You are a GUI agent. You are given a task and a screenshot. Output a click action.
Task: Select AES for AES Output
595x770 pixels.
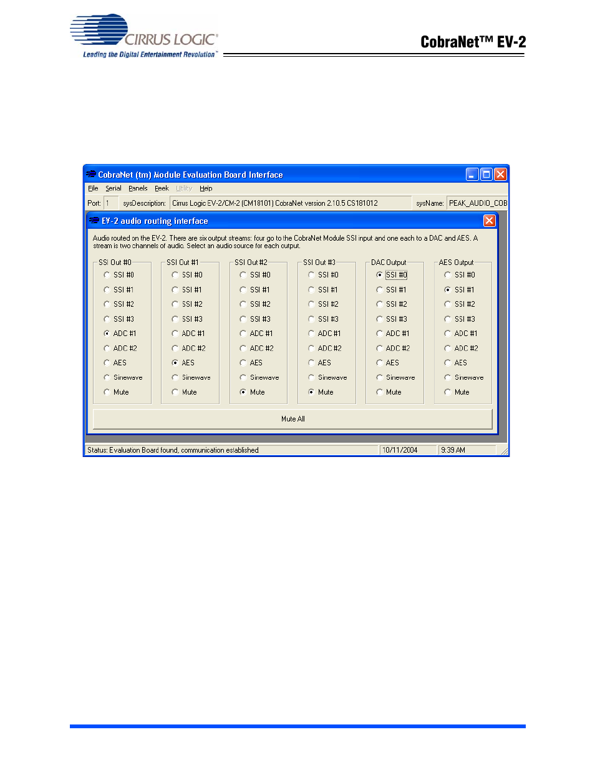point(448,363)
